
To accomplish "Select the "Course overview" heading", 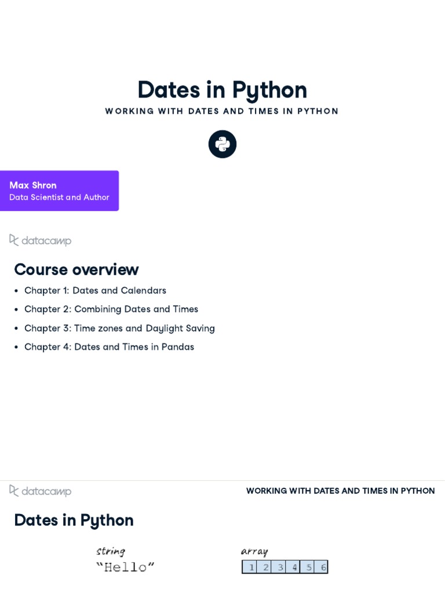I will tap(76, 270).
